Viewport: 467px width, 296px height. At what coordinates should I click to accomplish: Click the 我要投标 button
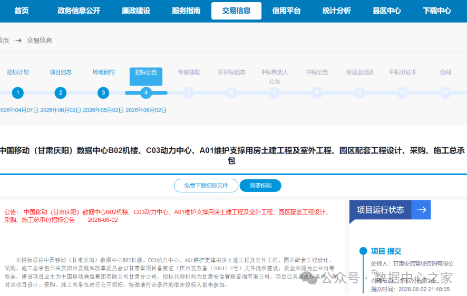point(260,186)
